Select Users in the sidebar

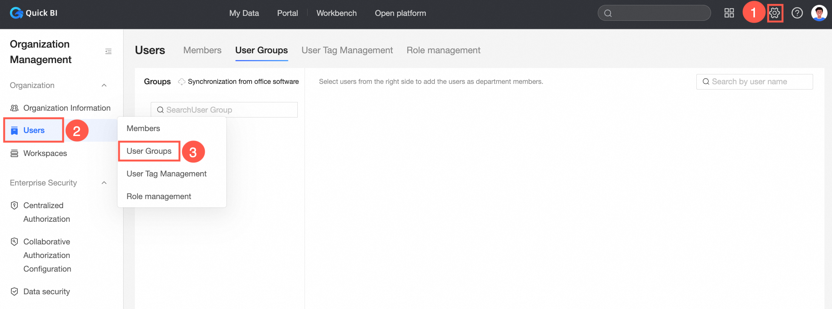coord(34,130)
